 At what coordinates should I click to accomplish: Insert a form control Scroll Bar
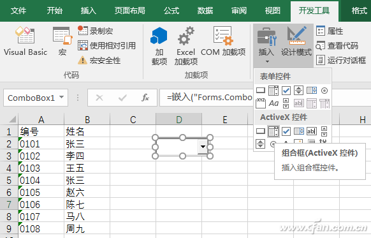click(x=286, y=103)
